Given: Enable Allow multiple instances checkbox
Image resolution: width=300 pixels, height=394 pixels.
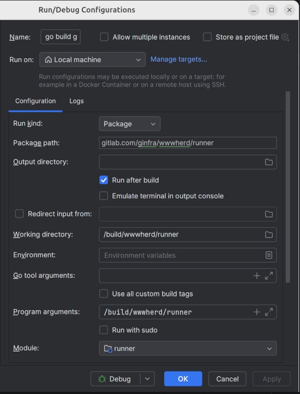Looking at the screenshot, I should [104, 37].
